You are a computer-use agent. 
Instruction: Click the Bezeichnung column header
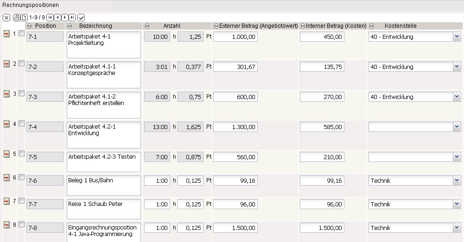coord(95,26)
